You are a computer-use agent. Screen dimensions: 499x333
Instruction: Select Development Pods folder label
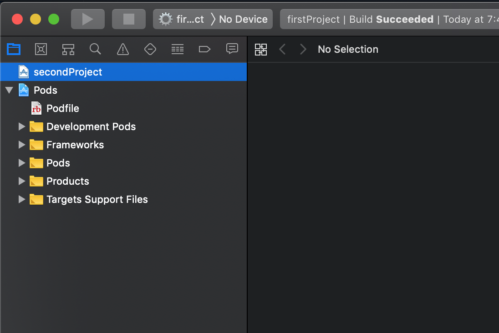click(x=91, y=126)
